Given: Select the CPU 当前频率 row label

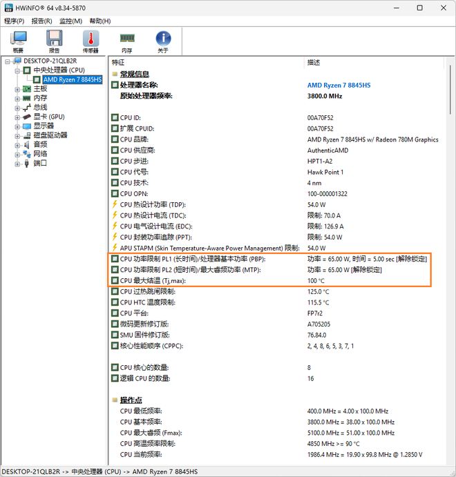Looking at the screenshot, I should pos(141,454).
